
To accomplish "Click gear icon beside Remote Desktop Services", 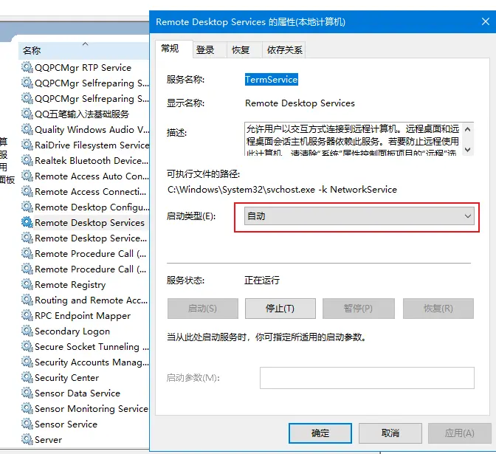I will coord(27,222).
